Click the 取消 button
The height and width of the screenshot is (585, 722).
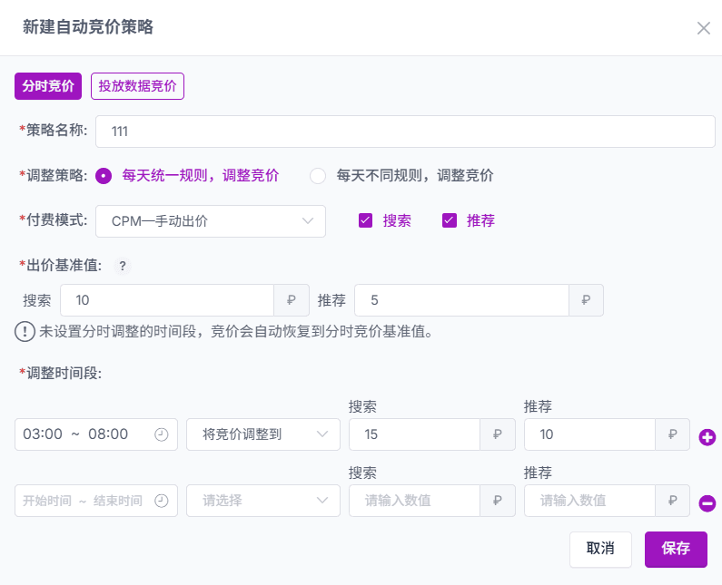coord(600,550)
